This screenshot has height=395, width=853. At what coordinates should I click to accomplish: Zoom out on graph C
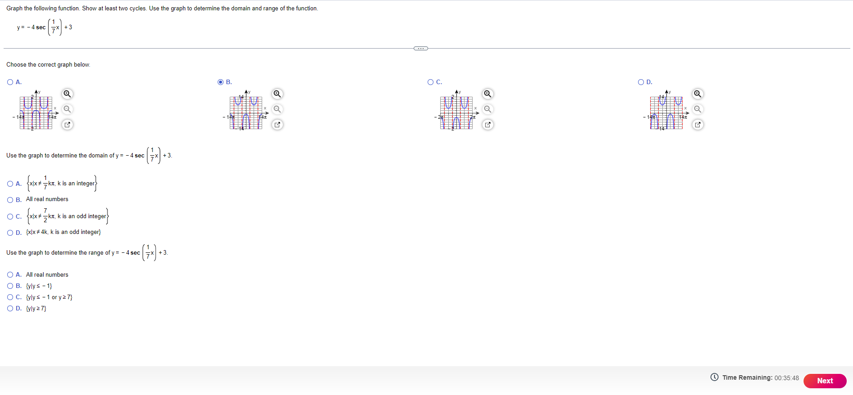pyautogui.click(x=487, y=109)
